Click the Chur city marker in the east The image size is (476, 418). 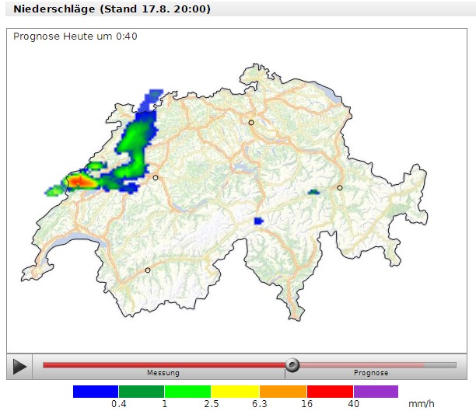[x=340, y=187]
